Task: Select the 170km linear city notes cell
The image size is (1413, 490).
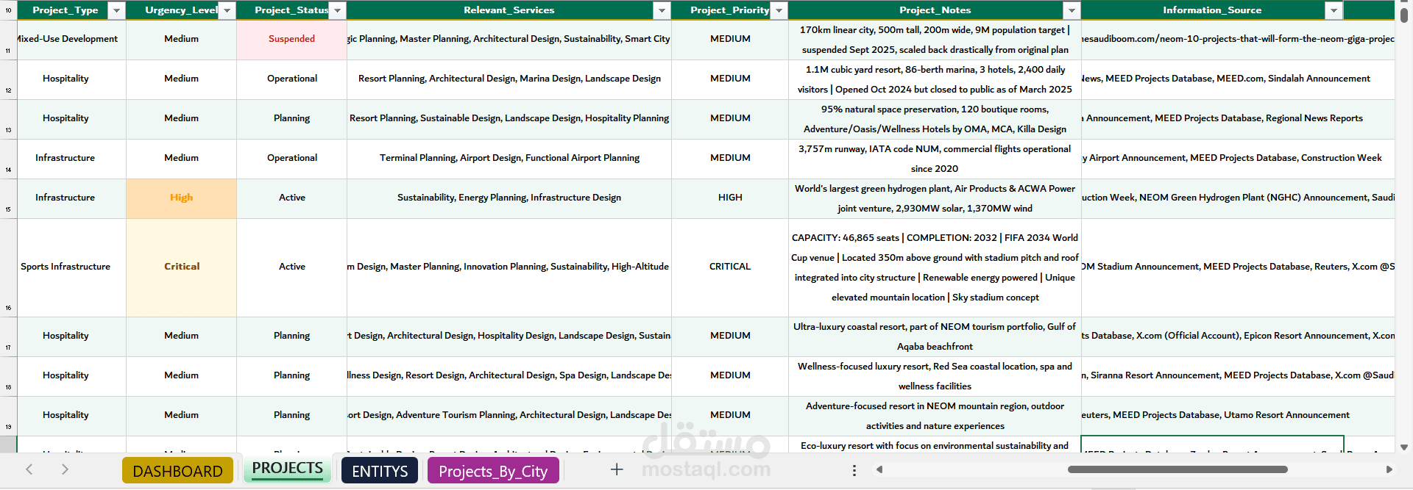Action: 935,40
